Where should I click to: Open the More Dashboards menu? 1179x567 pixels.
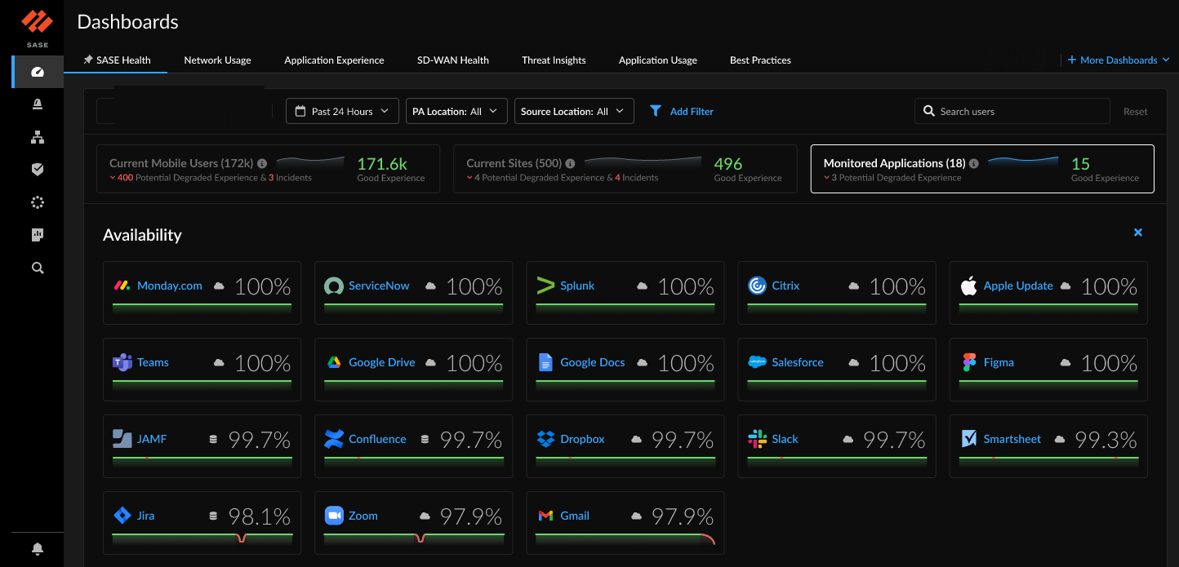coord(1119,60)
